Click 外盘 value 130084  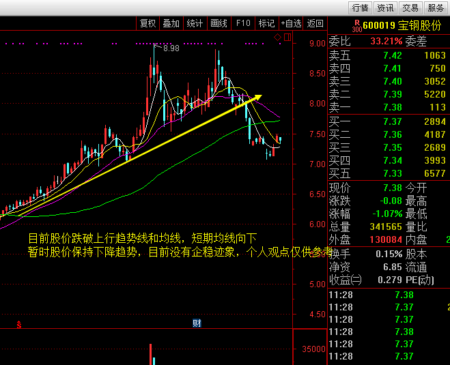[x=386, y=239]
